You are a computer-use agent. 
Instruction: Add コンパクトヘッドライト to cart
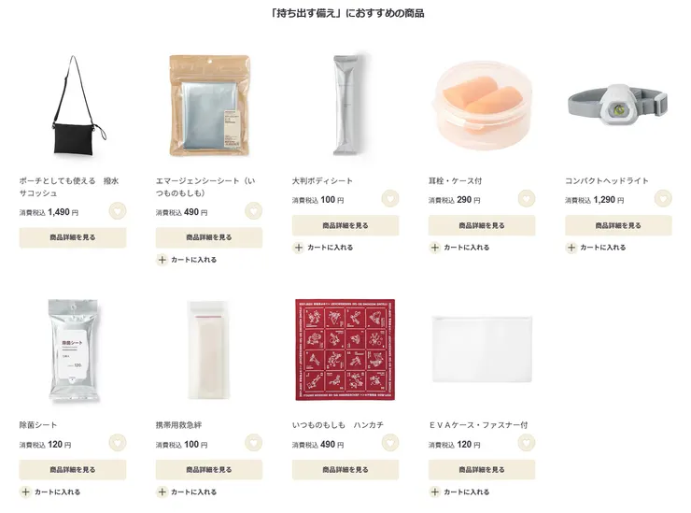[x=597, y=248]
